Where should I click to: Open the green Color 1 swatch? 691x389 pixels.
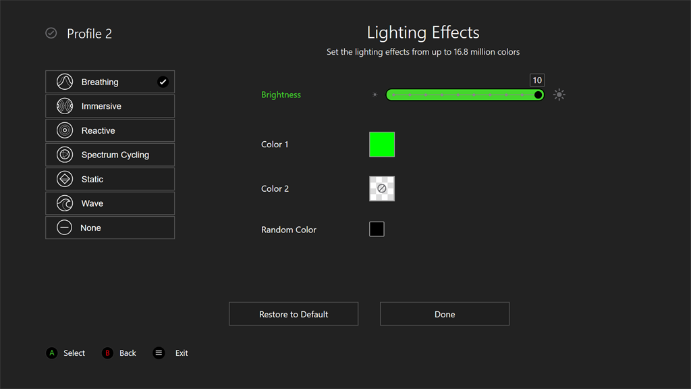pos(382,145)
